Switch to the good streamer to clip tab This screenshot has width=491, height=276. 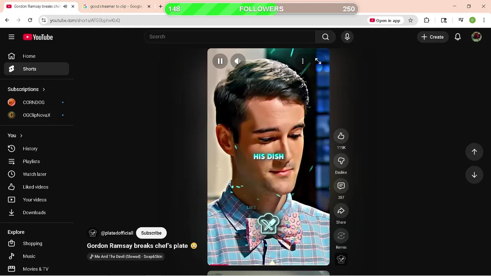pyautogui.click(x=116, y=7)
